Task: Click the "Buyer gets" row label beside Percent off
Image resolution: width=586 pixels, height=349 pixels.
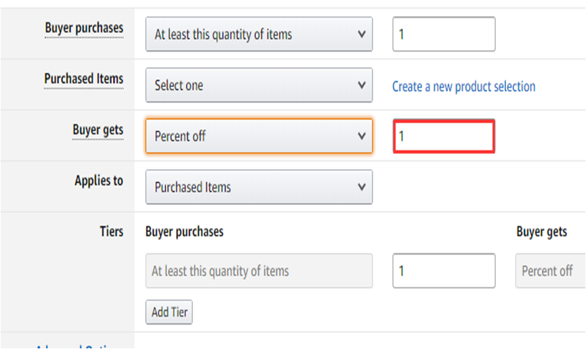Action: [x=98, y=130]
